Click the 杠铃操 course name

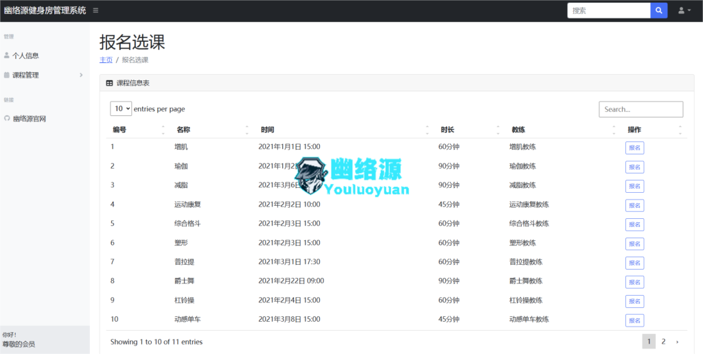[184, 300]
